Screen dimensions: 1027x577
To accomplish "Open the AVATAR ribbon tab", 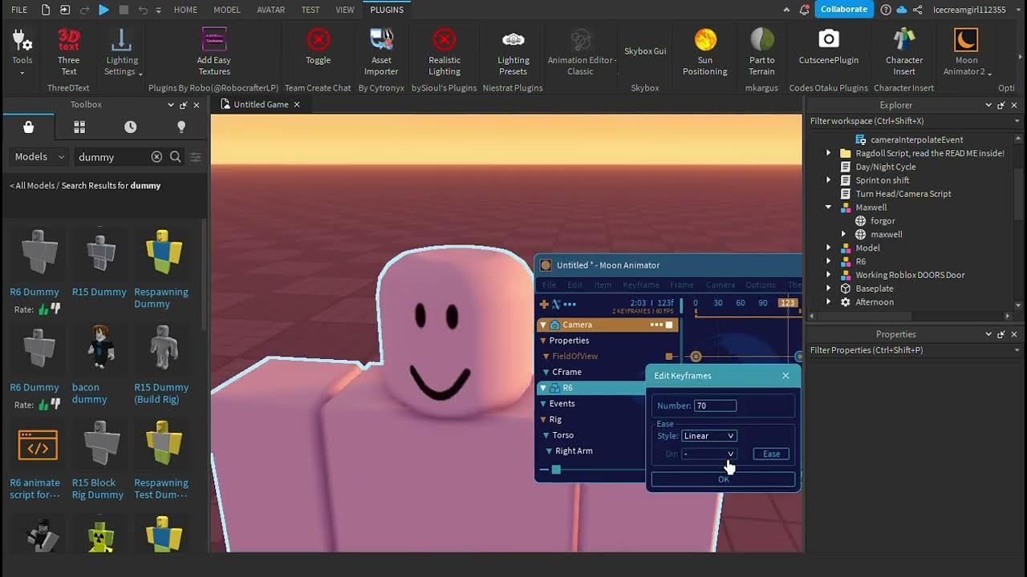I will [271, 10].
